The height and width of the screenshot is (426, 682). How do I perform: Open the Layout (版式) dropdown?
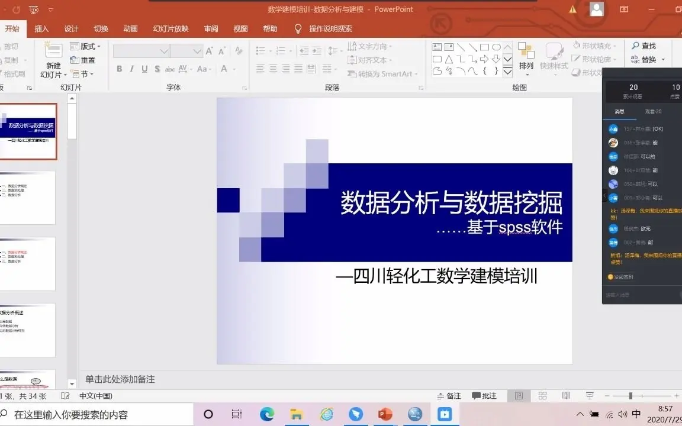tap(85, 46)
